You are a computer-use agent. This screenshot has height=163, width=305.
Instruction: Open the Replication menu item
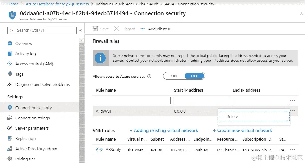[x=26, y=138]
